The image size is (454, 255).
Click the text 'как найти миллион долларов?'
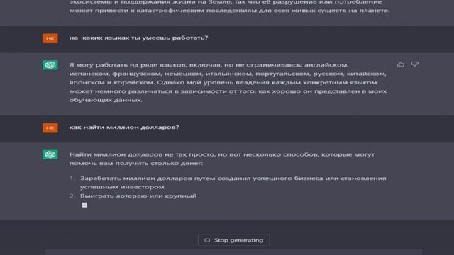pos(124,127)
